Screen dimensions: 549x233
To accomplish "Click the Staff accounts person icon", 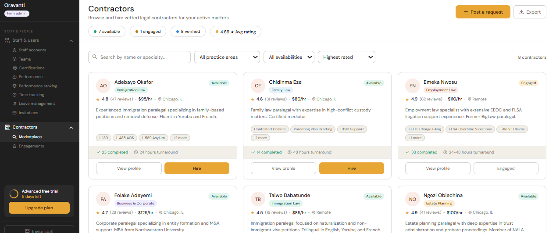I will click(x=14, y=50).
